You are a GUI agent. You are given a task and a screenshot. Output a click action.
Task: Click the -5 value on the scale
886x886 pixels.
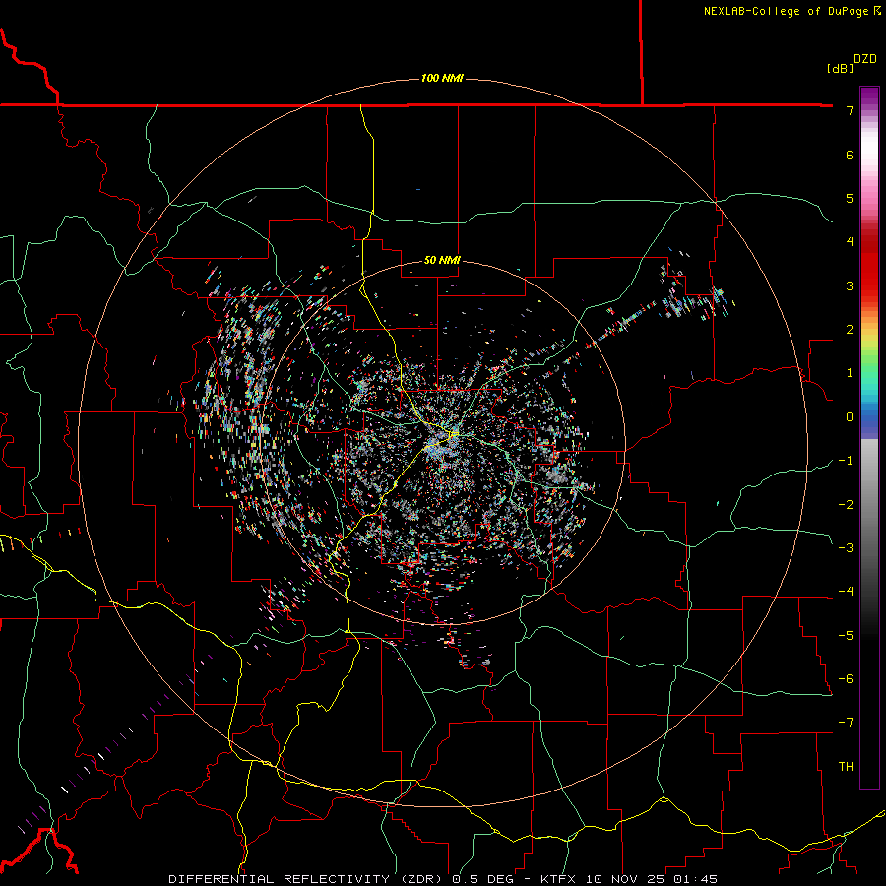pyautogui.click(x=846, y=636)
